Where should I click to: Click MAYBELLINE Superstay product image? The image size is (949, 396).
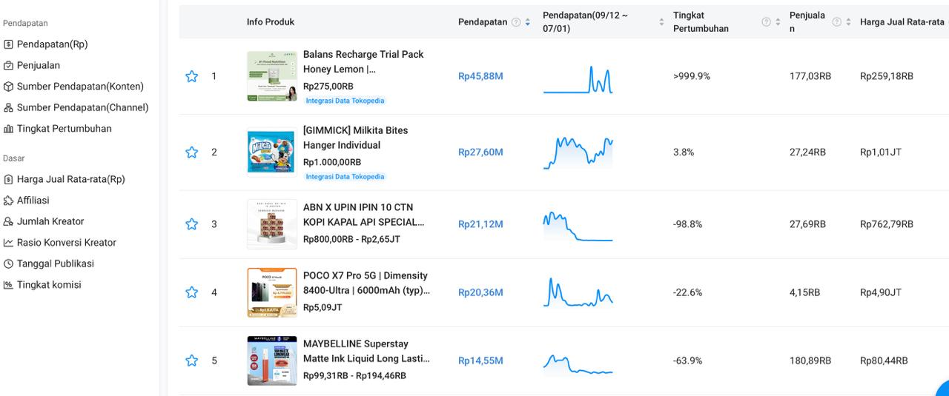(x=271, y=360)
